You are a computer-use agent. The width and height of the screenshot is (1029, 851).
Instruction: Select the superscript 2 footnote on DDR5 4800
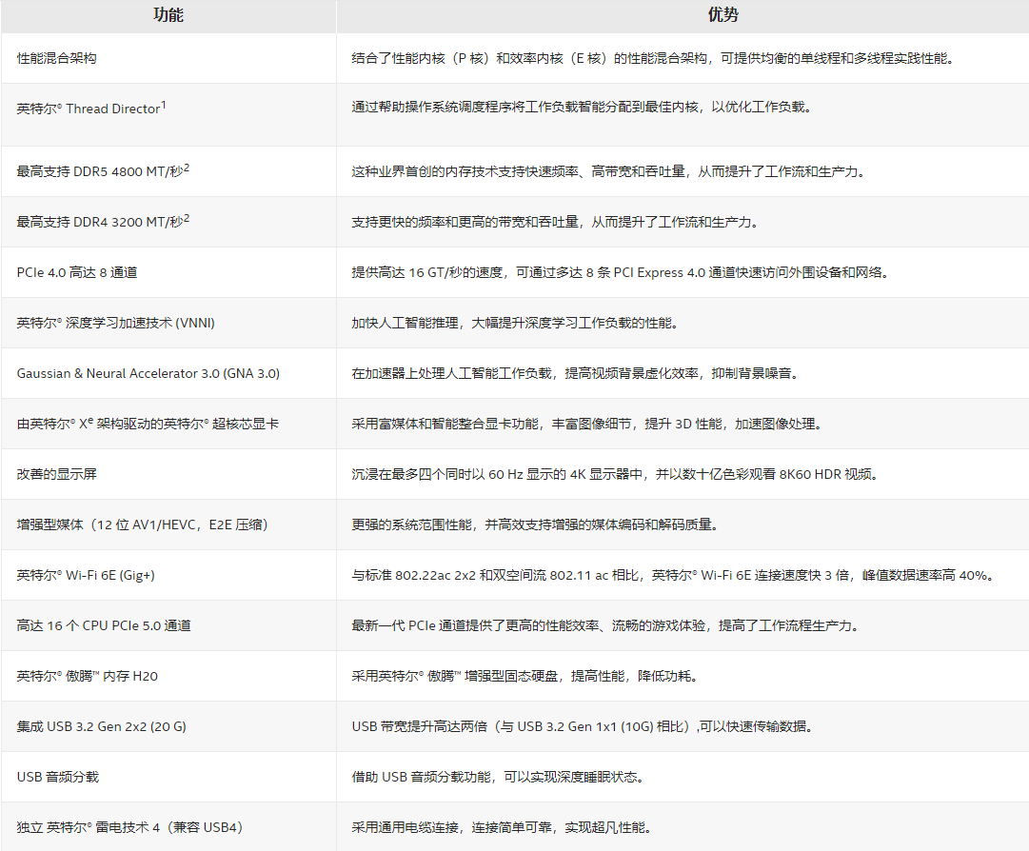(x=185, y=166)
